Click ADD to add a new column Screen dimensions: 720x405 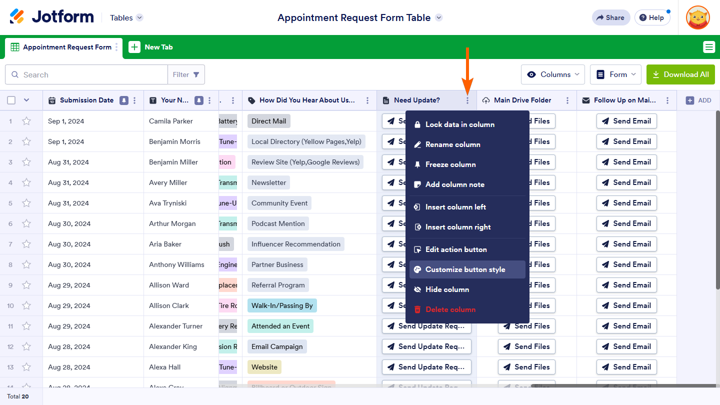pos(698,100)
